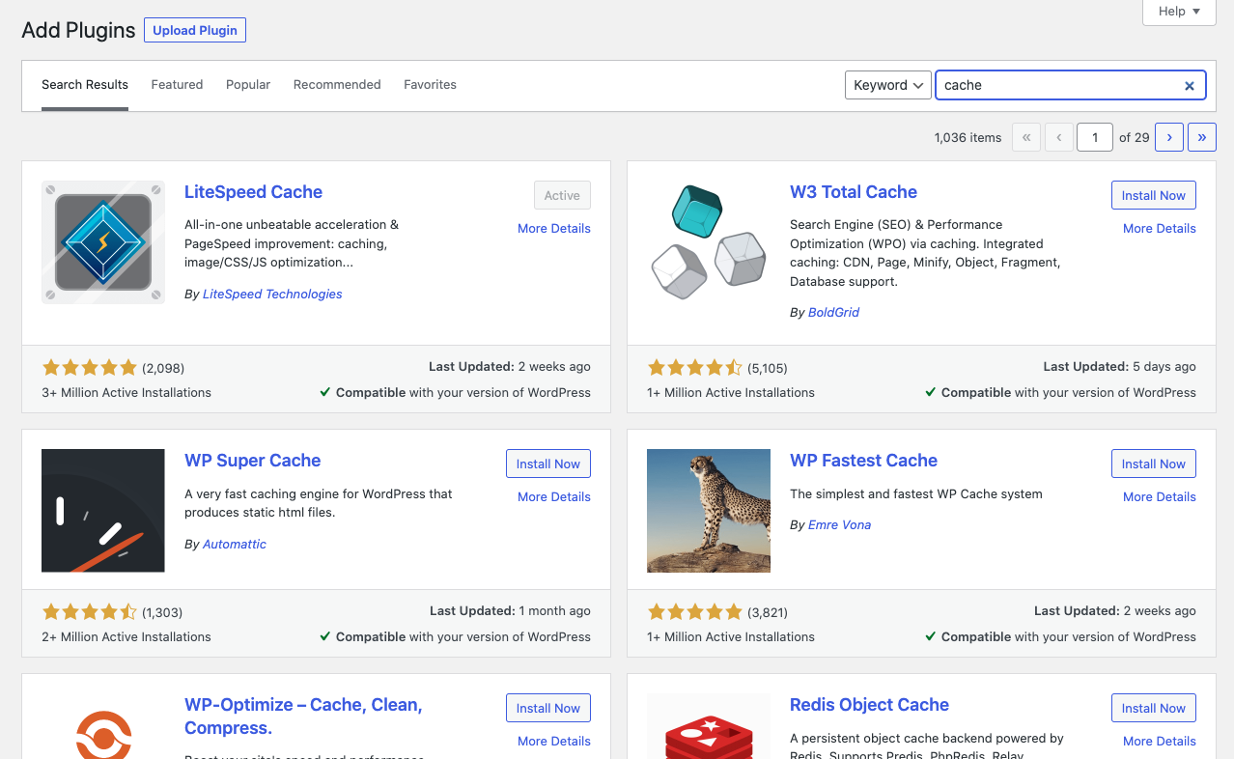Click the current page number field
Image resolution: width=1234 pixels, height=759 pixels.
point(1095,137)
